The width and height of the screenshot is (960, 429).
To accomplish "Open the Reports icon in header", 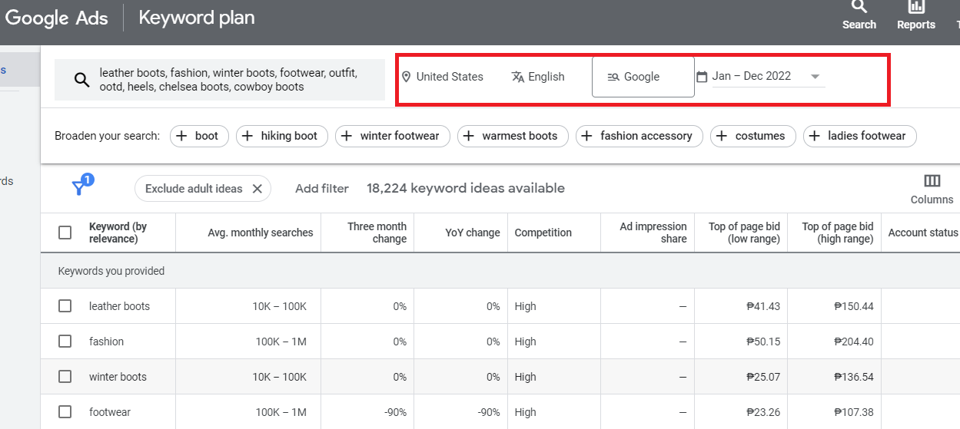I will pos(915,15).
